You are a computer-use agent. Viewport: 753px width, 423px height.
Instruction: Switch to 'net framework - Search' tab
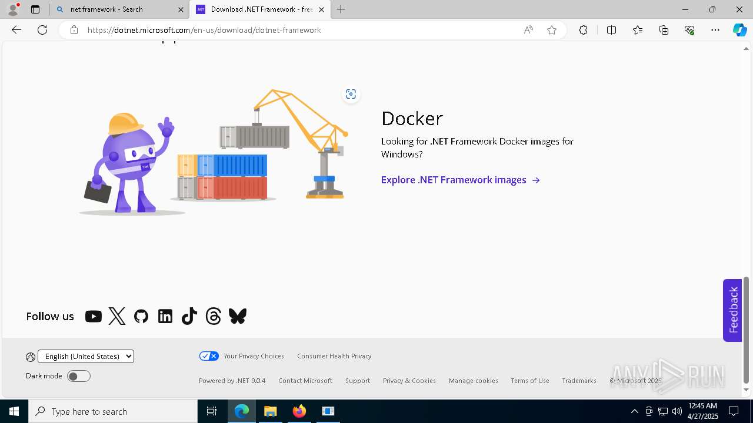coord(119,9)
